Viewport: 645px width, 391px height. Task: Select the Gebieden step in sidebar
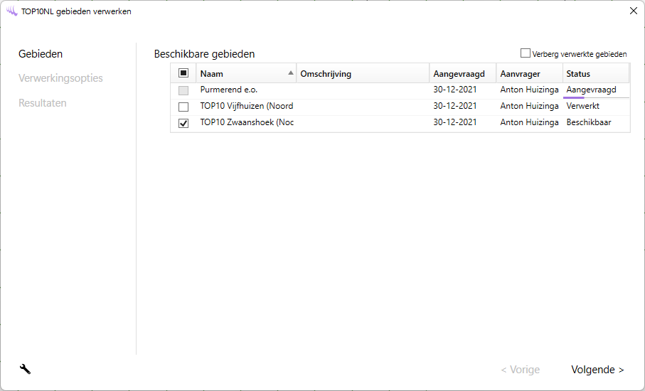click(x=41, y=54)
